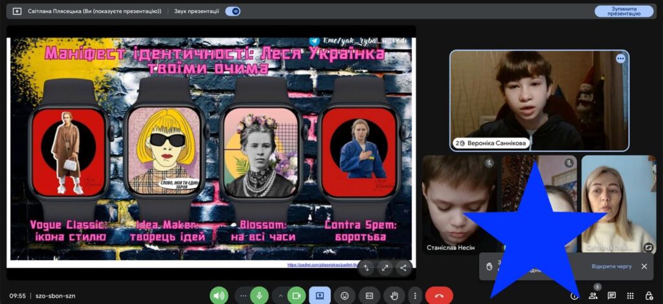Turn off the camera
The image size is (663, 304).
297,296
